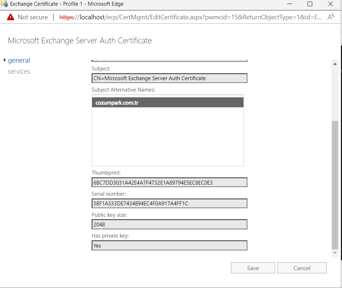Click the Subject field

coord(169,78)
